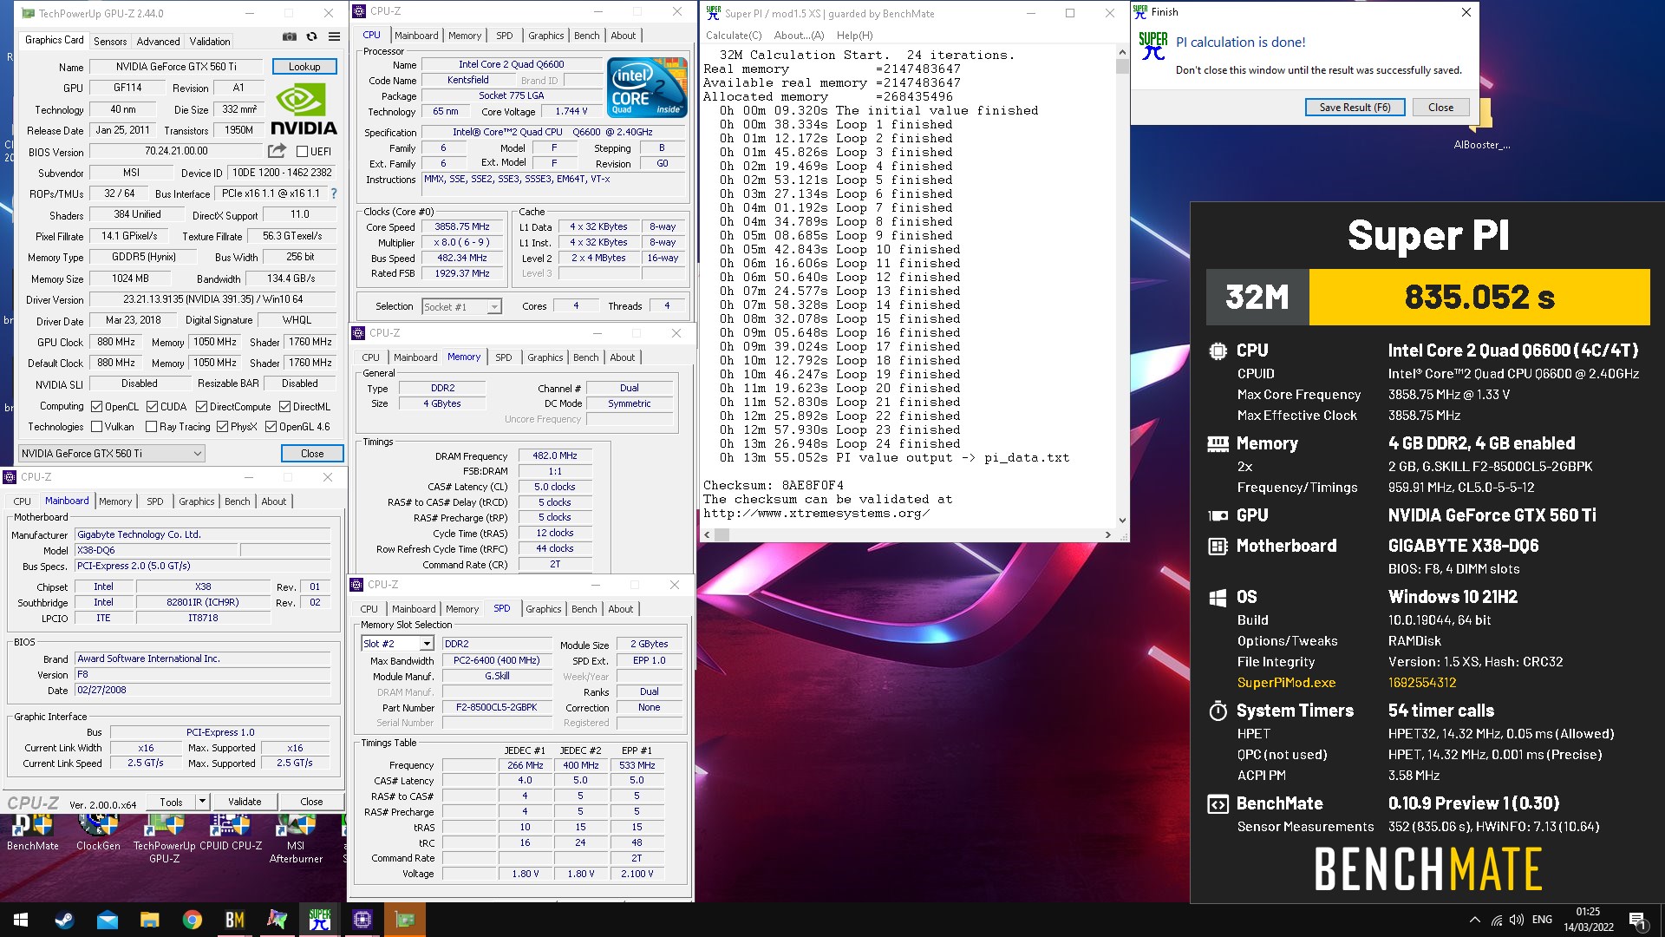Toggle the Vulkan checkbox
Screen dimensions: 1665x937
pos(97,427)
